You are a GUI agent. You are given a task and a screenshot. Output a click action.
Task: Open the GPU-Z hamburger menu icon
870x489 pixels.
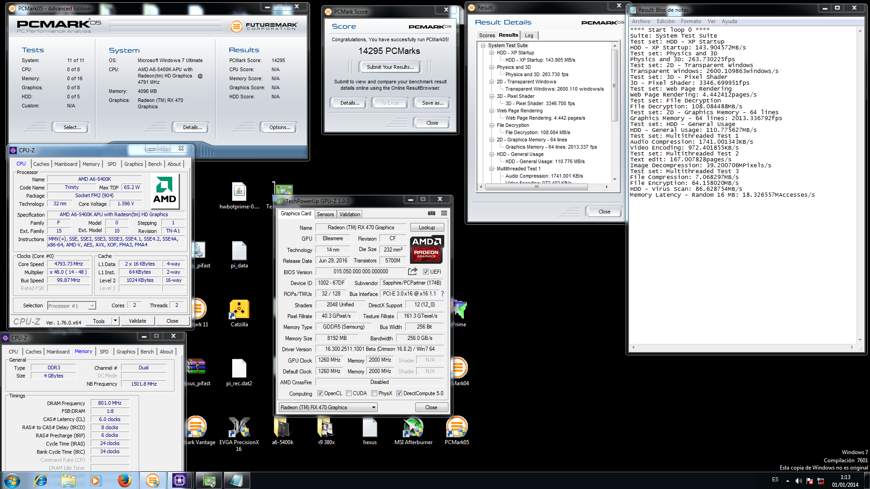pos(444,213)
